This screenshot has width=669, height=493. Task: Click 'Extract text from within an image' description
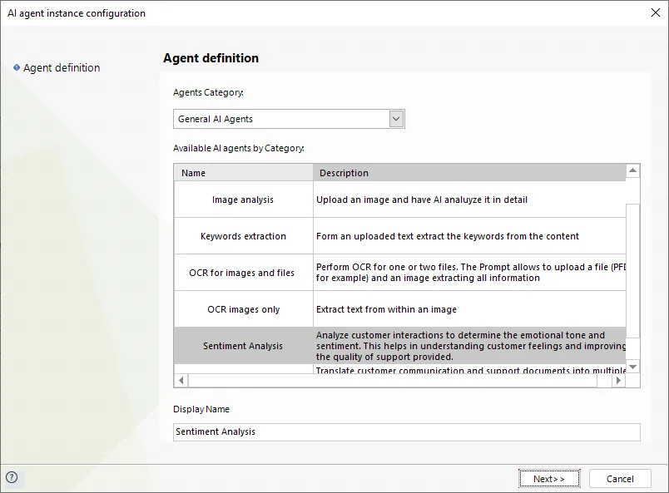[x=387, y=309]
